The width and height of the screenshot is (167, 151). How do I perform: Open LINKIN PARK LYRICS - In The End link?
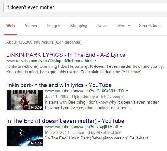click(66, 55)
